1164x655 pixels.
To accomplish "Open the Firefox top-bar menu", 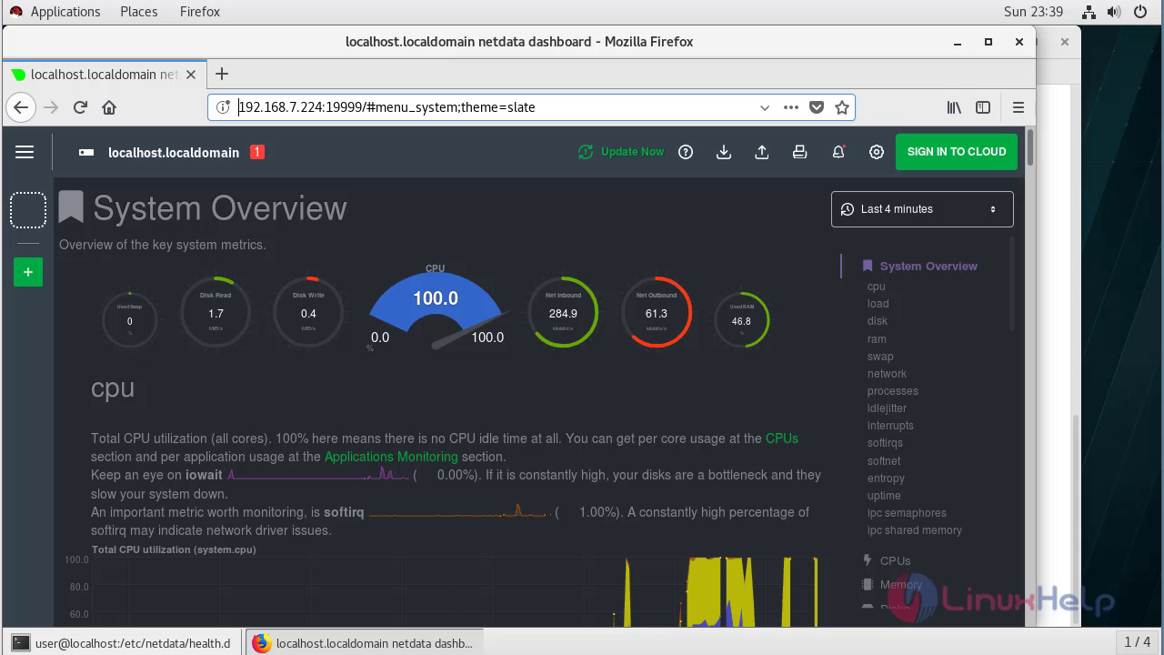I will coord(199,12).
